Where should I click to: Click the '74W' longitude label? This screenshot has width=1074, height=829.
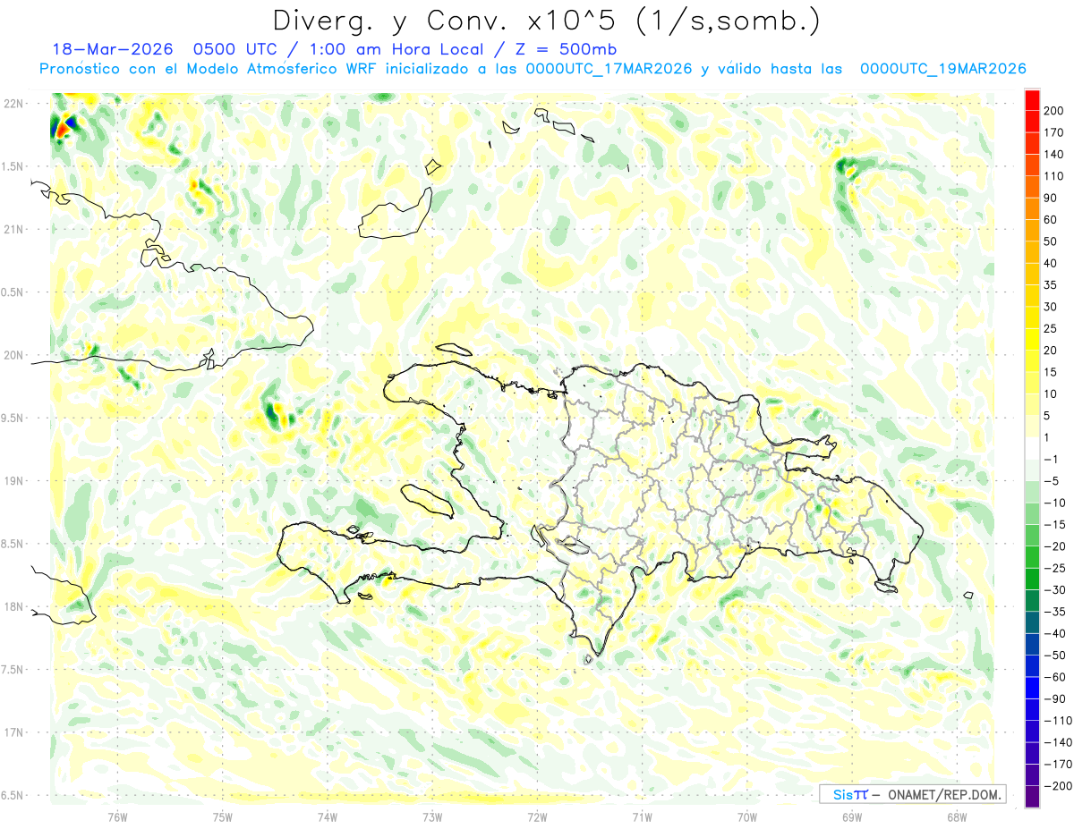(328, 816)
